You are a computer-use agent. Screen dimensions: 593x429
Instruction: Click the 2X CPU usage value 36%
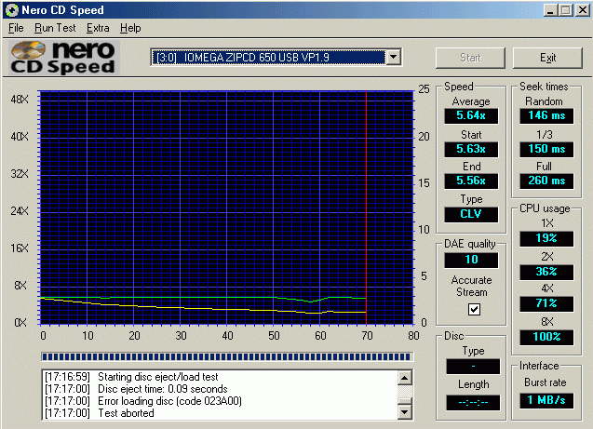pos(546,272)
